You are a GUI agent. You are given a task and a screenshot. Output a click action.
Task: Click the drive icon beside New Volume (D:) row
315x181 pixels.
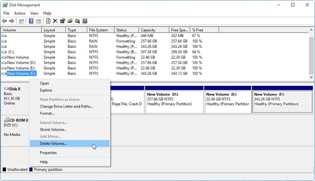[4, 63]
